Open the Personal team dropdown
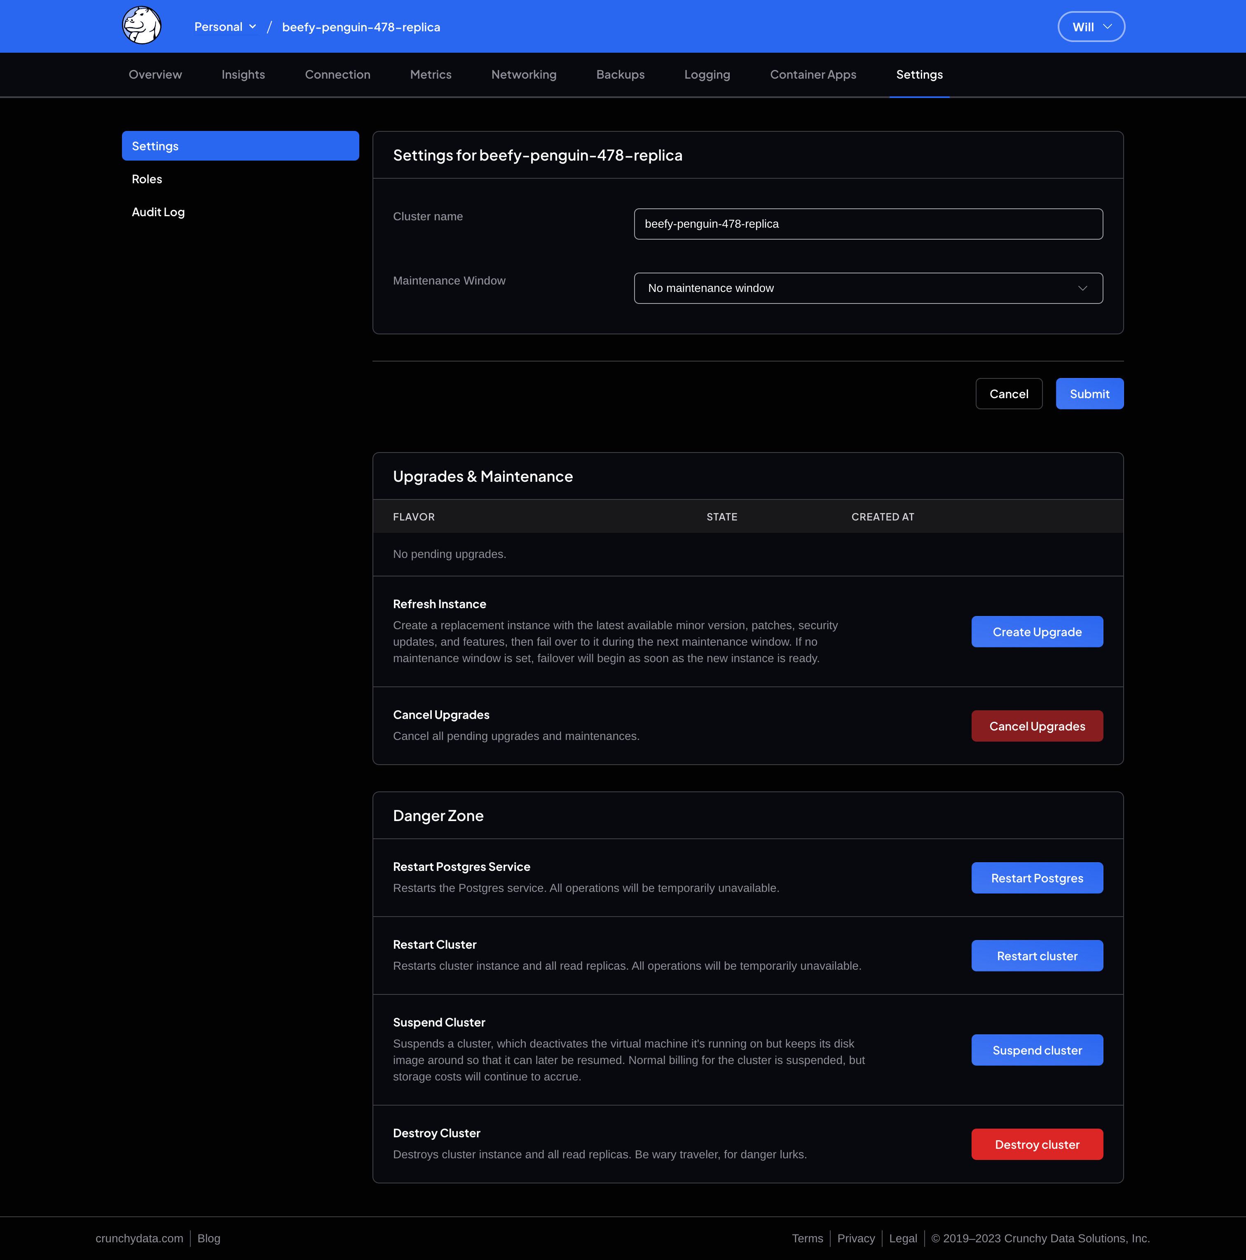This screenshot has width=1246, height=1260. pyautogui.click(x=225, y=27)
